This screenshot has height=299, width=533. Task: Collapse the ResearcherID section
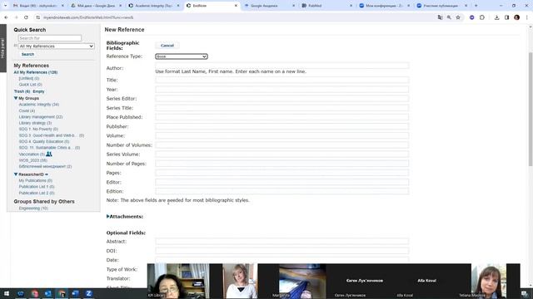click(16, 174)
